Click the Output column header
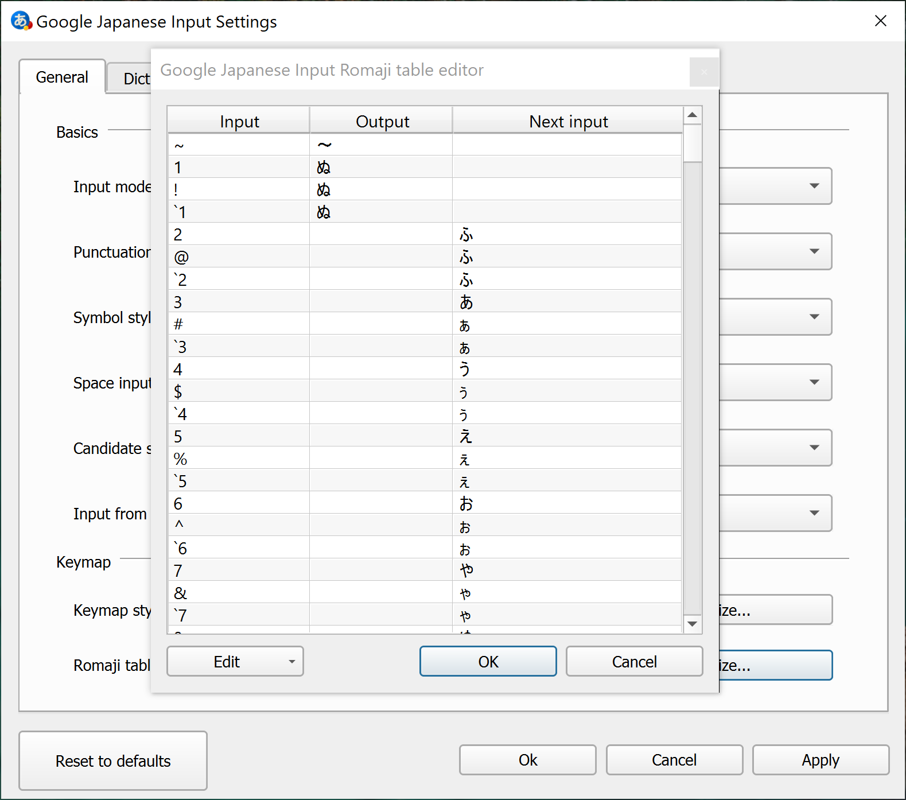Viewport: 906px width, 800px height. [x=382, y=121]
